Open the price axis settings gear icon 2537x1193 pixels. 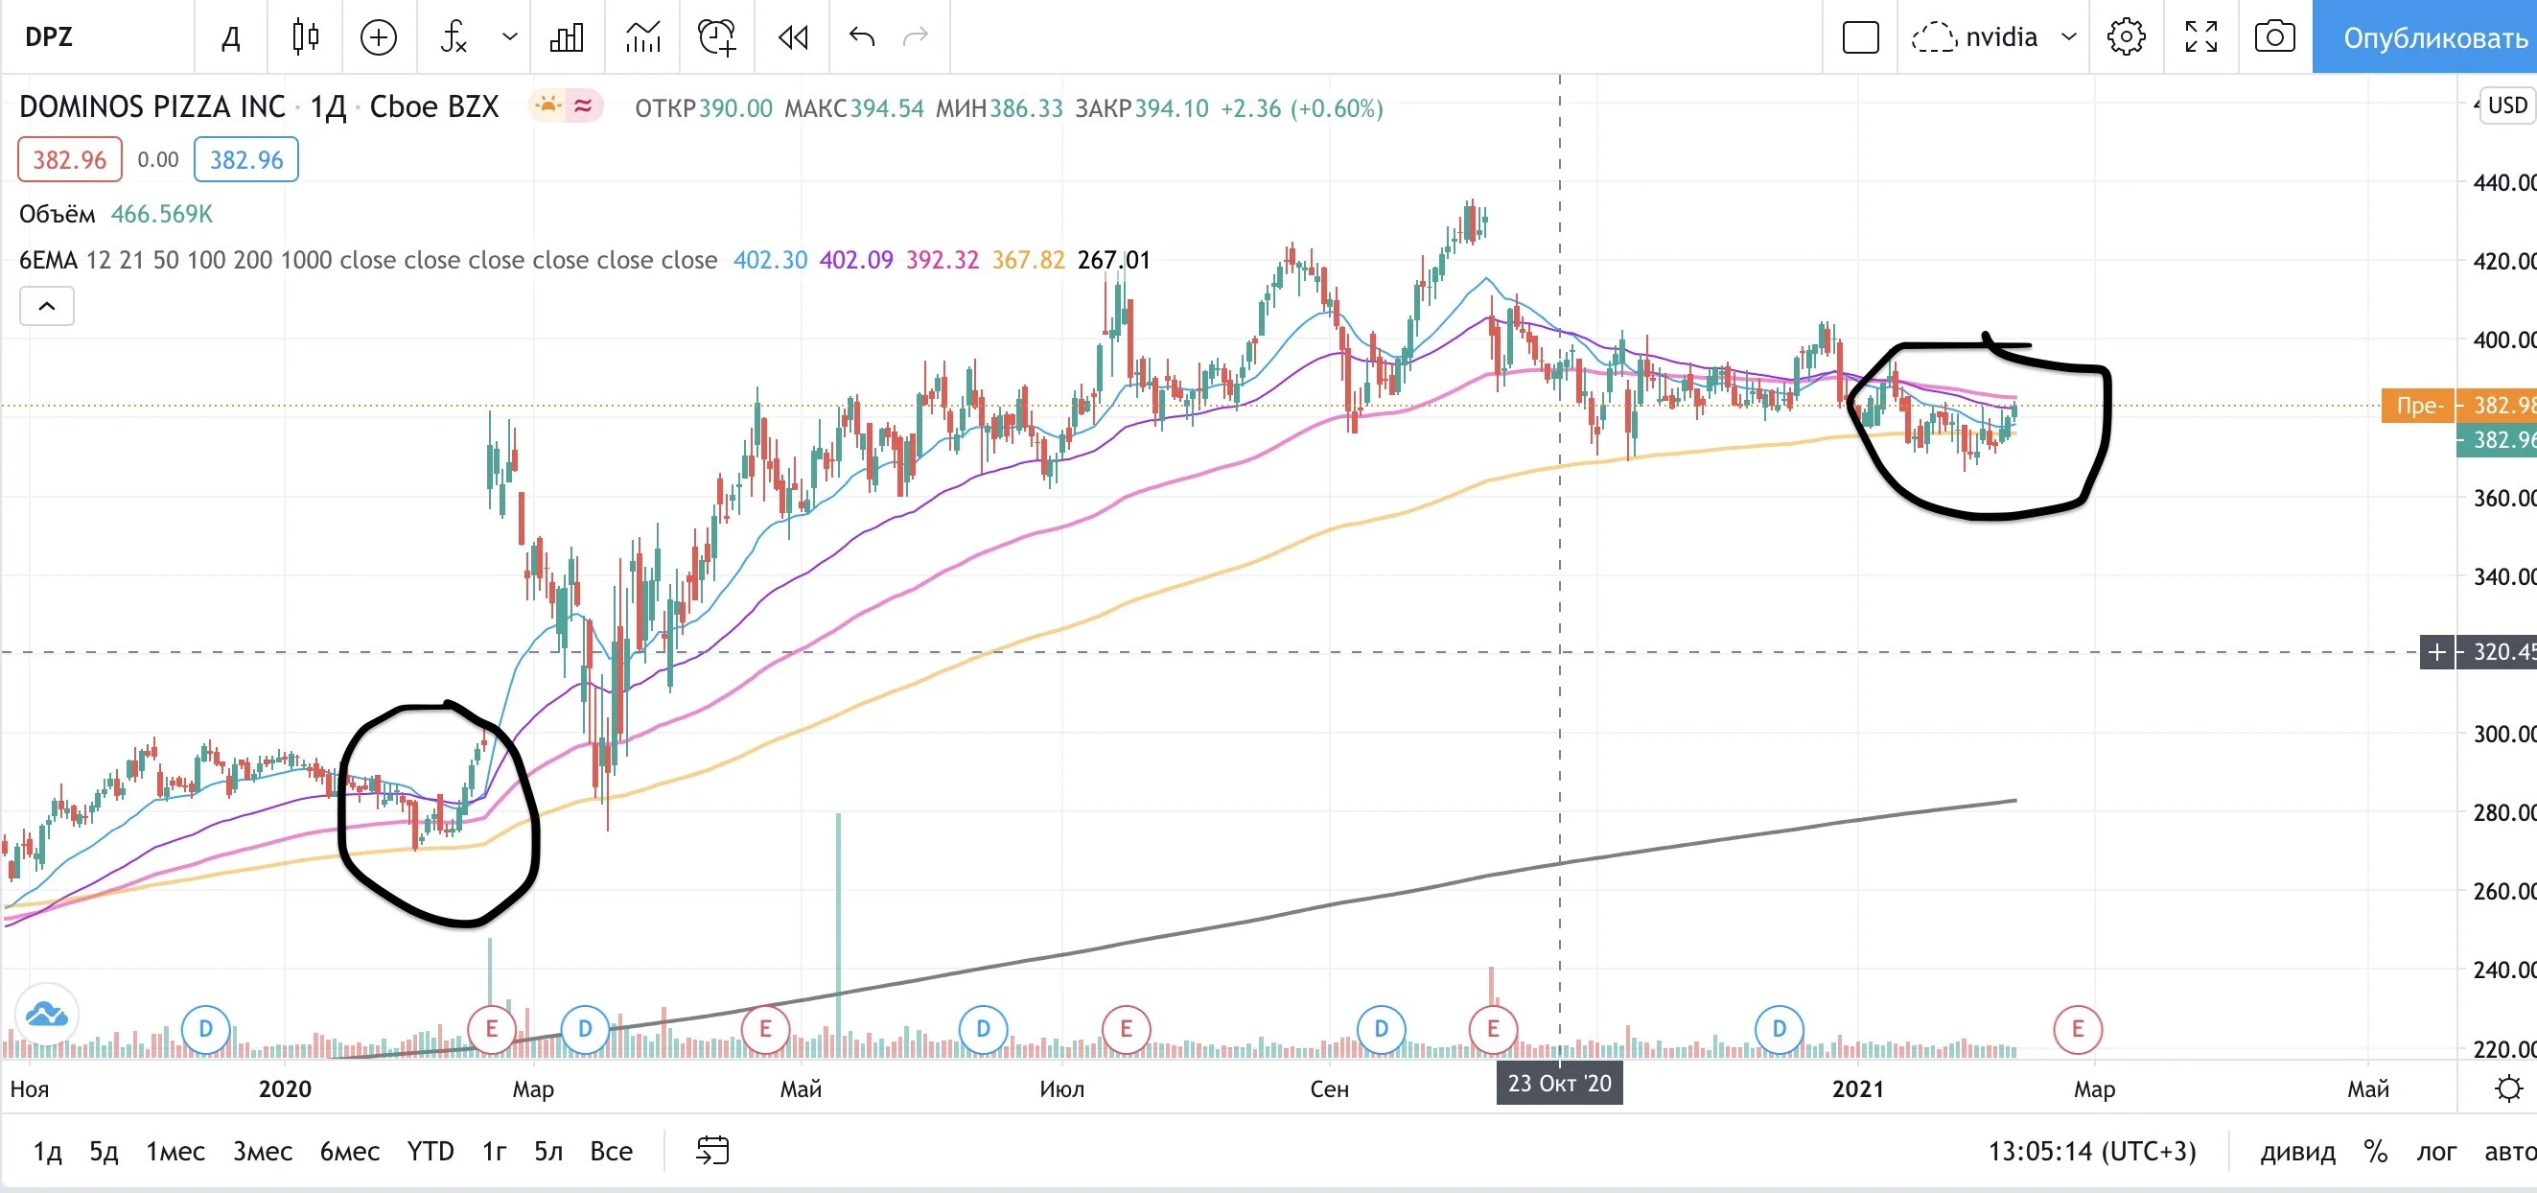(2508, 1088)
